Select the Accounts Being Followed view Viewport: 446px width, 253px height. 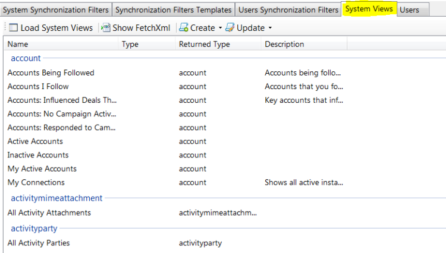[51, 72]
